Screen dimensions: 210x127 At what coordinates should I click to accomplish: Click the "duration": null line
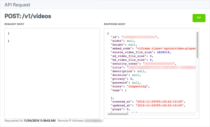click(x=126, y=75)
